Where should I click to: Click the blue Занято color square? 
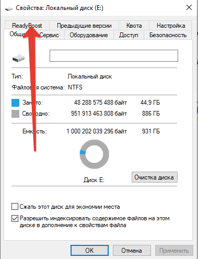(x=15, y=103)
